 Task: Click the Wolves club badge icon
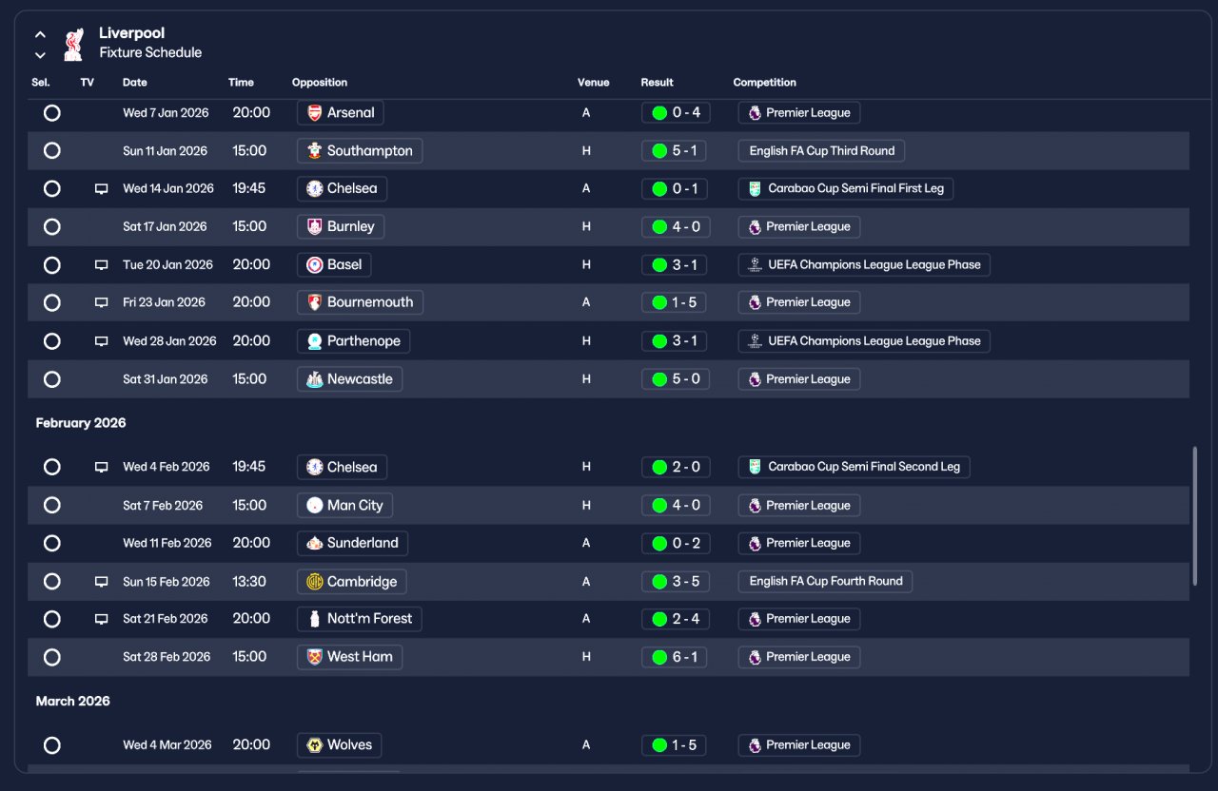314,745
